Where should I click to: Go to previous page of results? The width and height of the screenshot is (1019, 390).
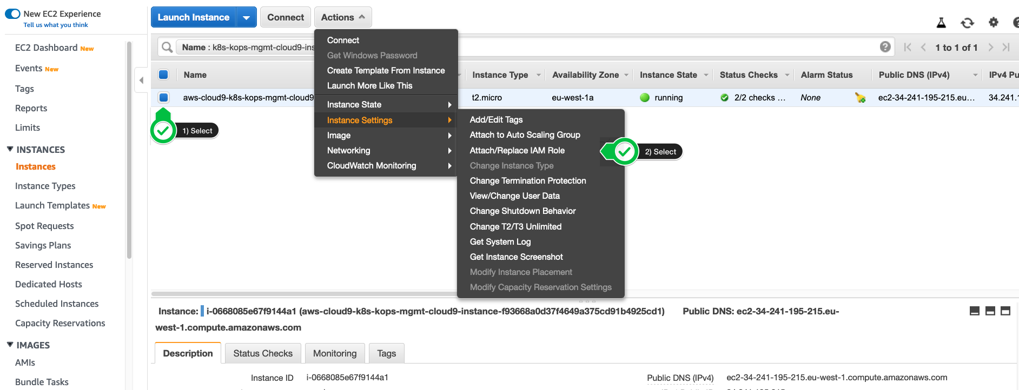[x=923, y=48]
